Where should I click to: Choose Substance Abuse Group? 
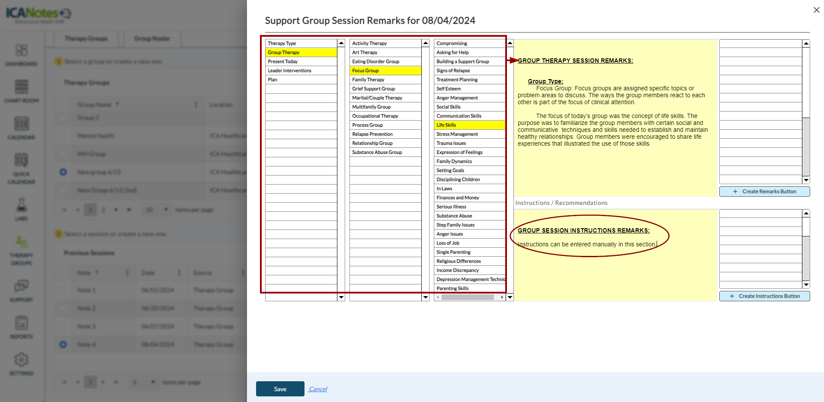tap(385, 152)
